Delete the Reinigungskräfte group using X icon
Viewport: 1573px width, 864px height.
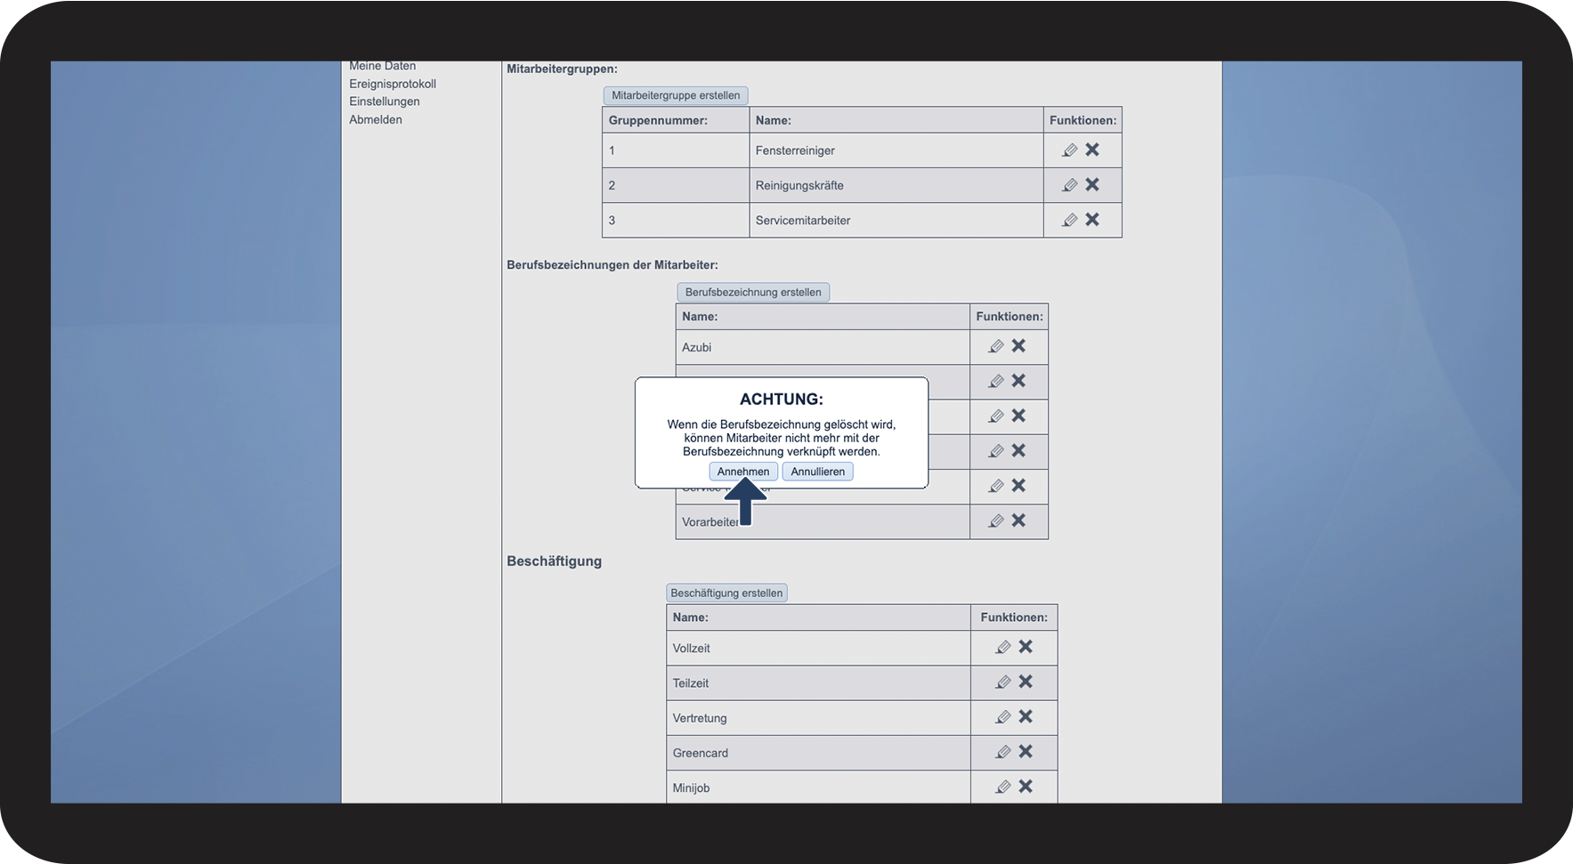1092,184
